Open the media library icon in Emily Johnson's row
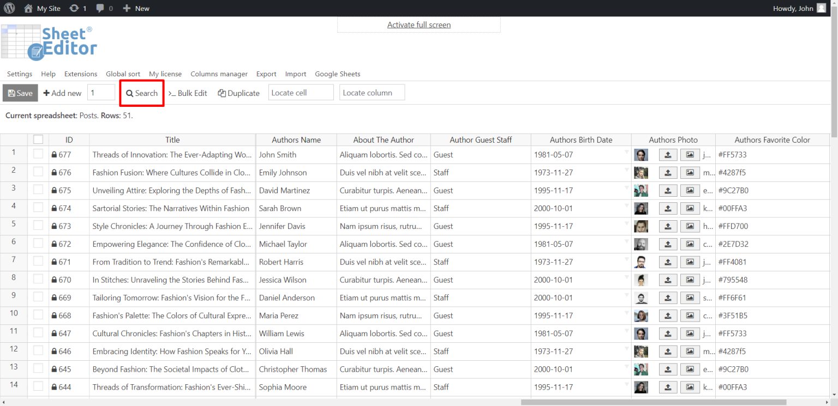Screen dimensions: 838x406 coord(690,172)
